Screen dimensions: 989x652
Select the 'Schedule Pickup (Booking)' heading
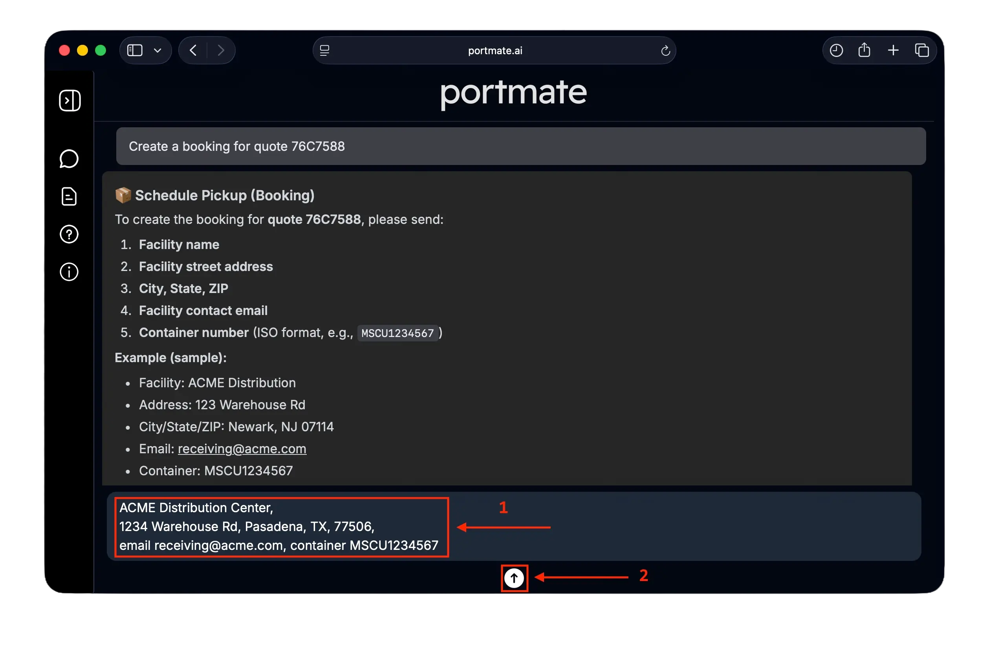pos(225,196)
